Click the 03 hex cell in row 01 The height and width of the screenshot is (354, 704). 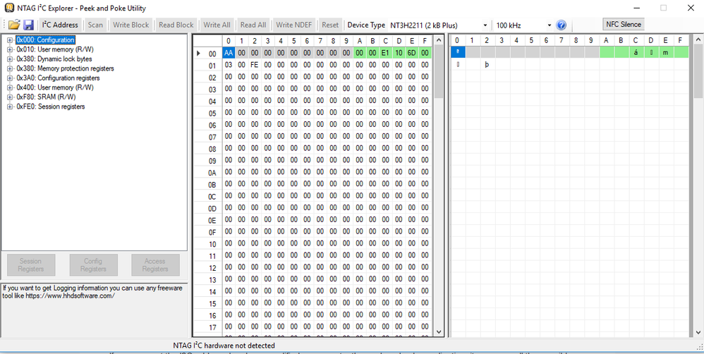[x=229, y=65]
